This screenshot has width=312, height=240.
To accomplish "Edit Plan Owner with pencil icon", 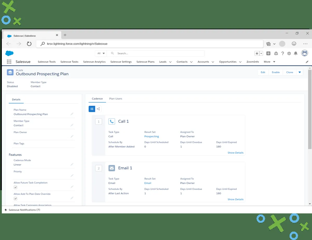I will 72,136.
